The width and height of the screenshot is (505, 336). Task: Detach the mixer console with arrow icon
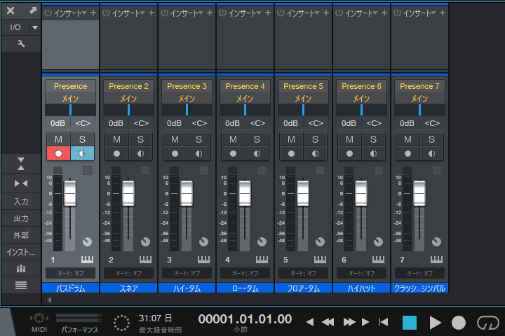tap(32, 10)
